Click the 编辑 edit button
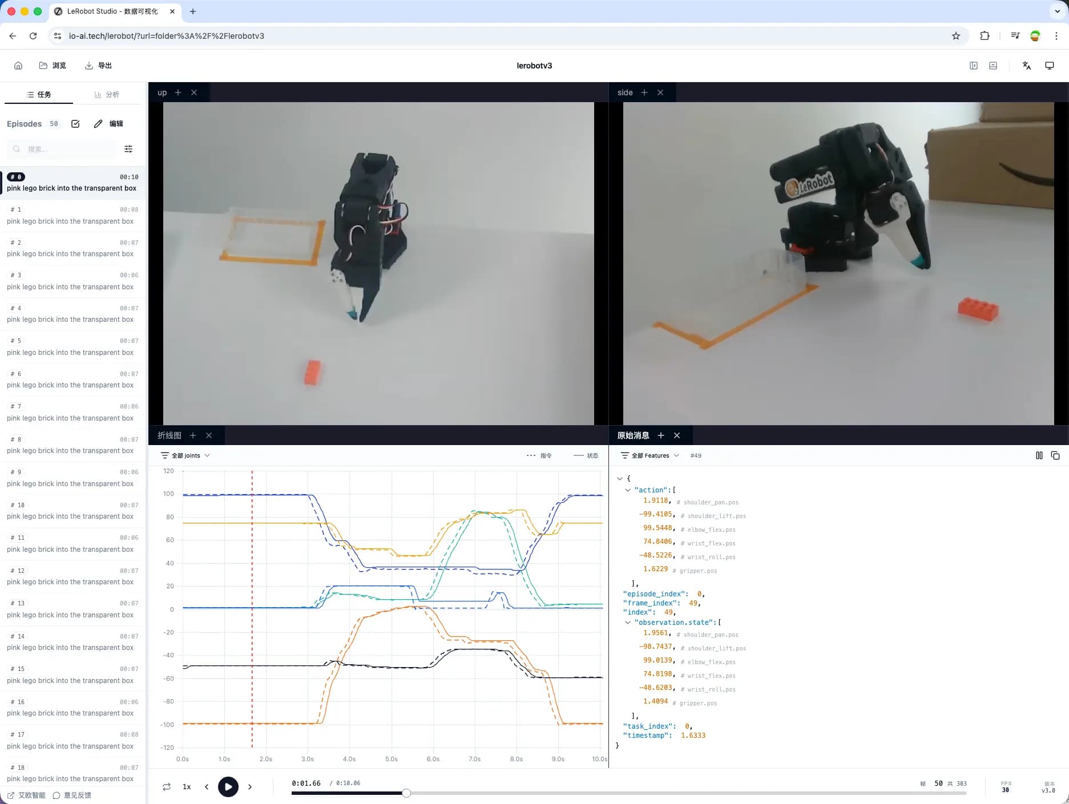The image size is (1069, 804). pyautogui.click(x=108, y=124)
